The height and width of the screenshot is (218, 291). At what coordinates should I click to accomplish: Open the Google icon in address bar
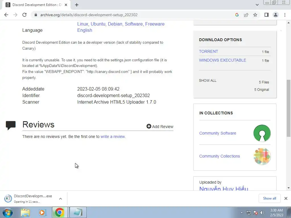point(237,15)
